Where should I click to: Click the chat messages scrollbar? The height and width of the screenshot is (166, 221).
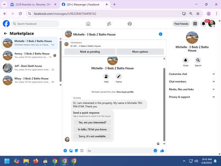click(164, 104)
